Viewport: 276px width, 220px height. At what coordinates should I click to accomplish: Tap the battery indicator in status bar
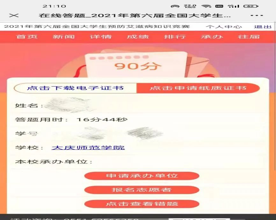251,6
